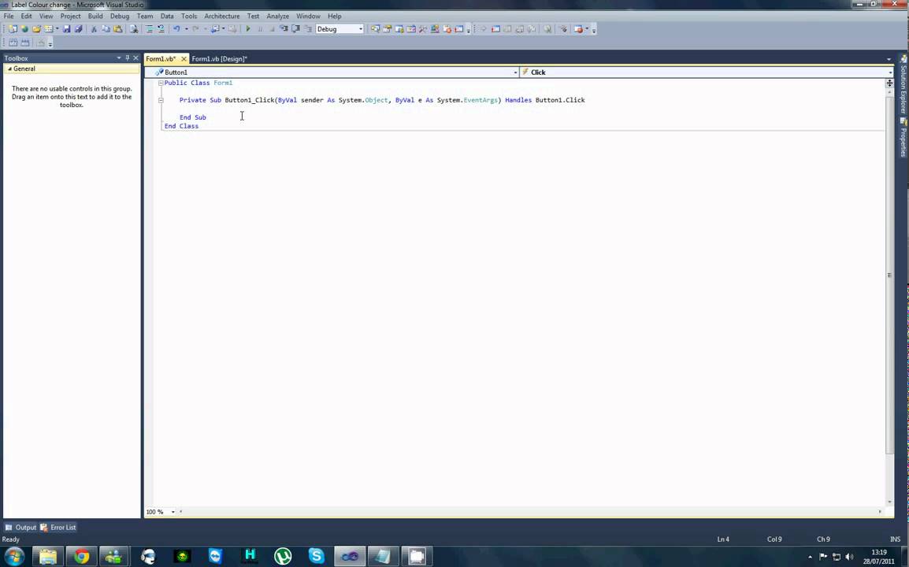The width and height of the screenshot is (909, 567).
Task: Click the Copy icon in toolbar
Action: (x=106, y=28)
